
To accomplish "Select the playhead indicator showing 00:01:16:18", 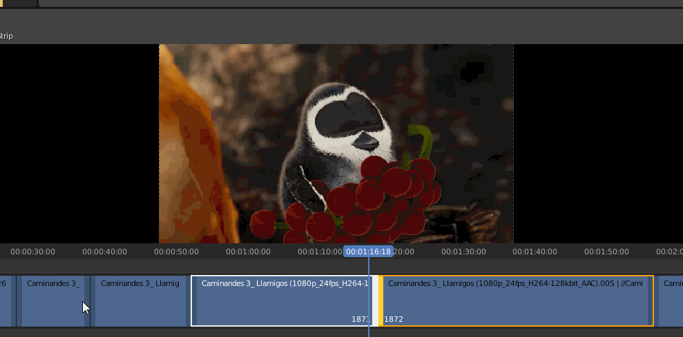I will point(369,252).
